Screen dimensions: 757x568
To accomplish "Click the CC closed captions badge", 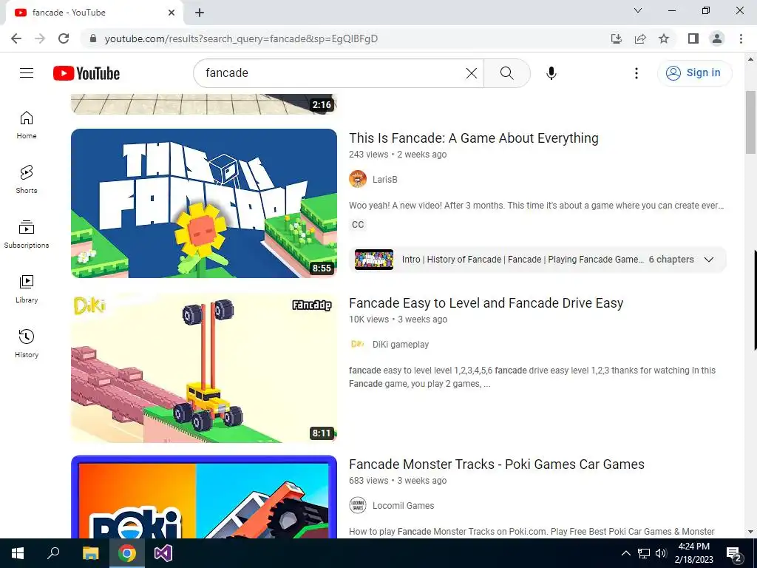I will 359,225.
